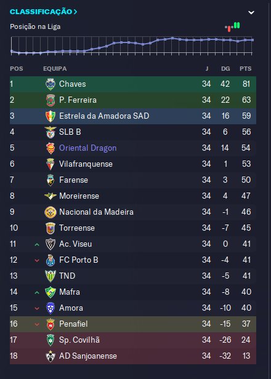Sort the table by PTS column header
271x379 pixels.
(x=245, y=69)
